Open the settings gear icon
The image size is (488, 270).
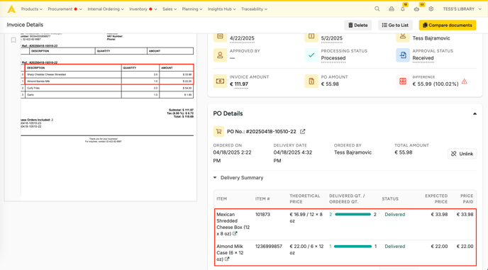(x=431, y=9)
